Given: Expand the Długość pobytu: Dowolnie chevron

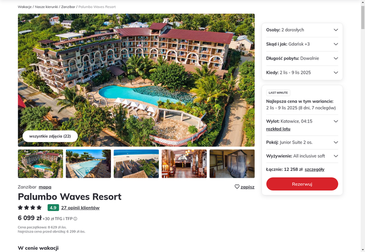Looking at the screenshot, I should (x=336, y=58).
